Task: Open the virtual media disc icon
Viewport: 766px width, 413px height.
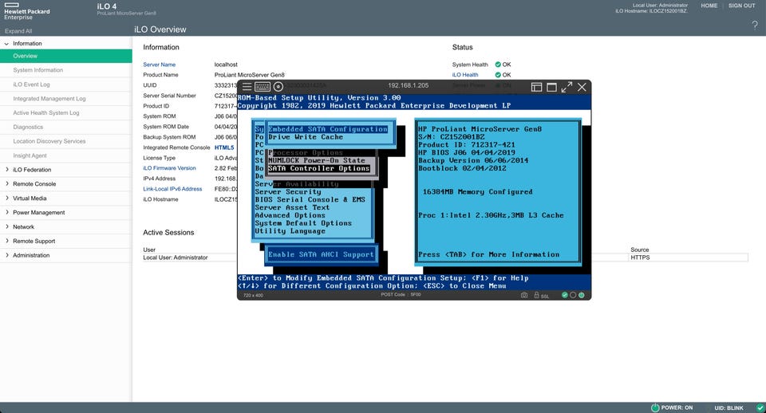Action: pyautogui.click(x=278, y=87)
